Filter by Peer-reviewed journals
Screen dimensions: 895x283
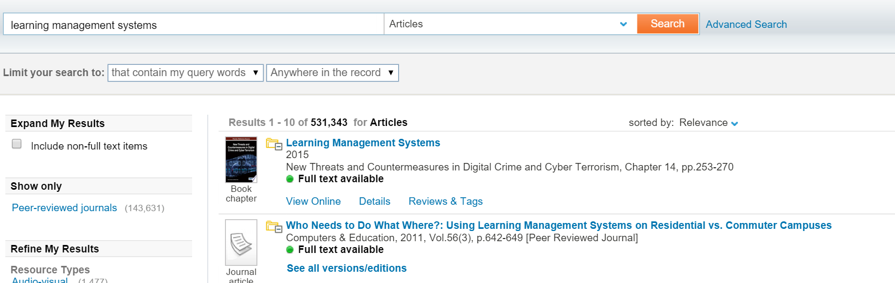[64, 208]
